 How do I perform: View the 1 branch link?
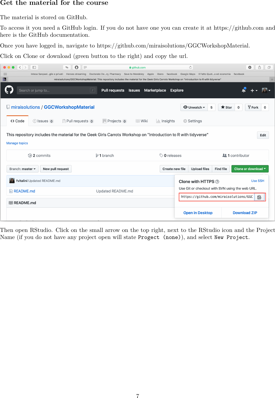pos(105,156)
